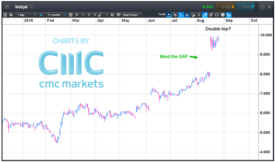Toggle the blue lock icon
Viewport: 275px width, 162px height.
pos(41,15)
